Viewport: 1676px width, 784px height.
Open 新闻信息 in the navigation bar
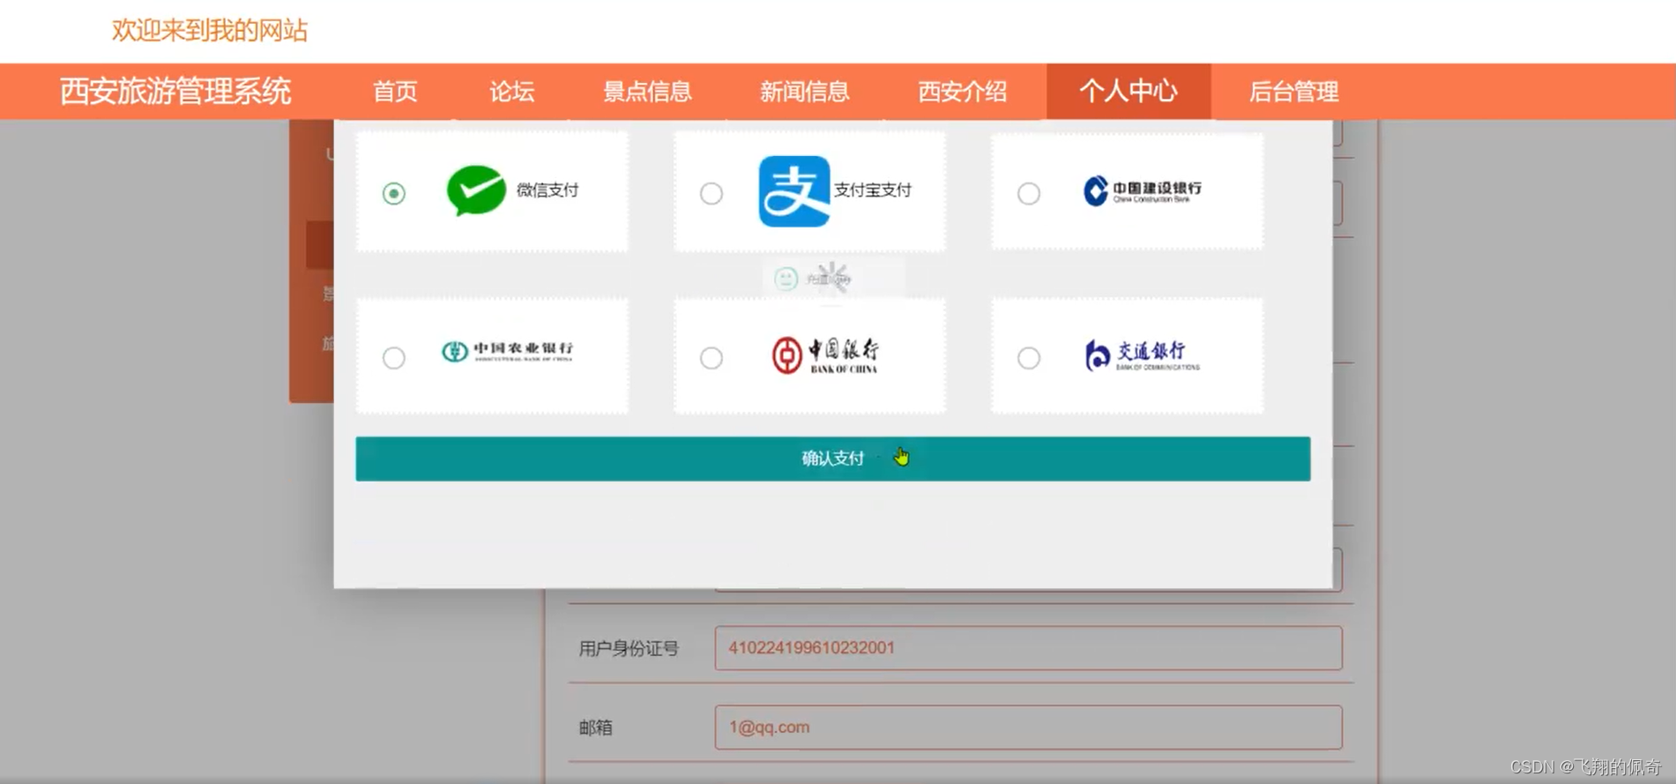[x=805, y=92]
